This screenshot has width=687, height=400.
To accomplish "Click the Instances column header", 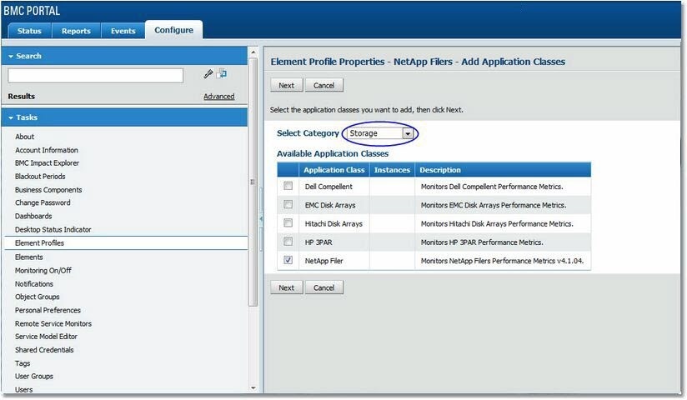I will point(392,170).
